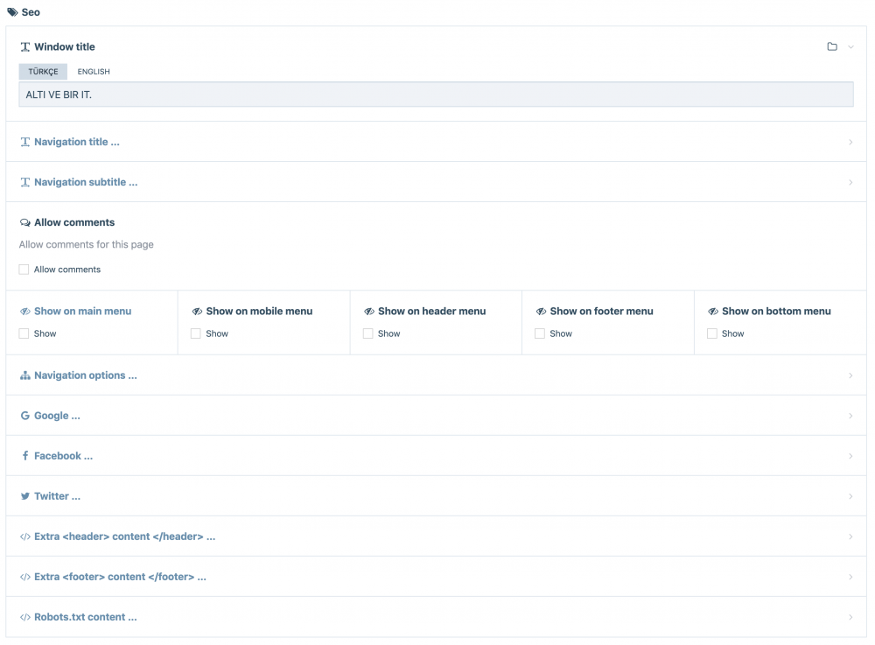Viewport: 875px width, 645px height.
Task: Check Show under main menu
Action: tap(24, 333)
